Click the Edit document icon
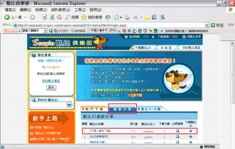 pyautogui.click(x=135, y=17)
